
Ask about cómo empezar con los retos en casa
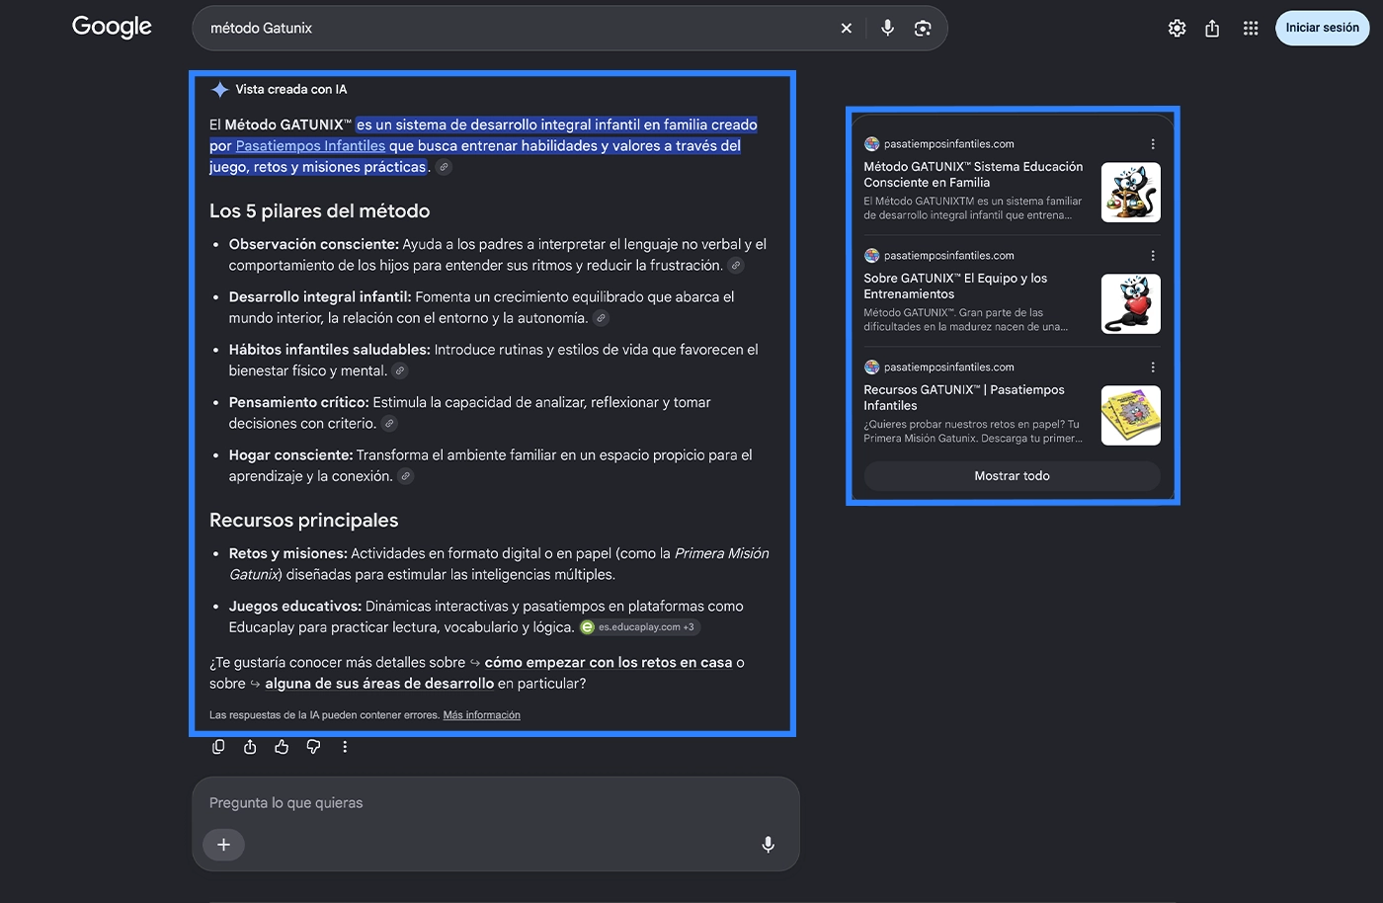(608, 663)
